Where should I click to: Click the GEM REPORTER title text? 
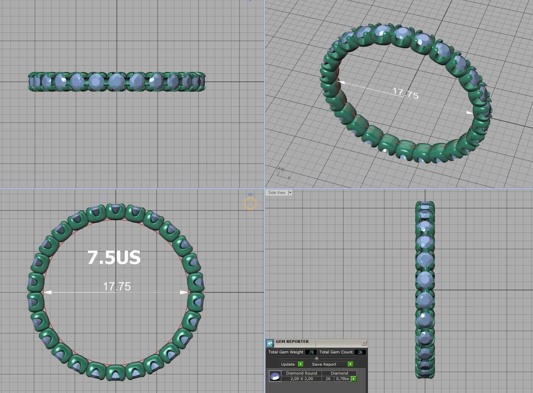[x=292, y=341]
